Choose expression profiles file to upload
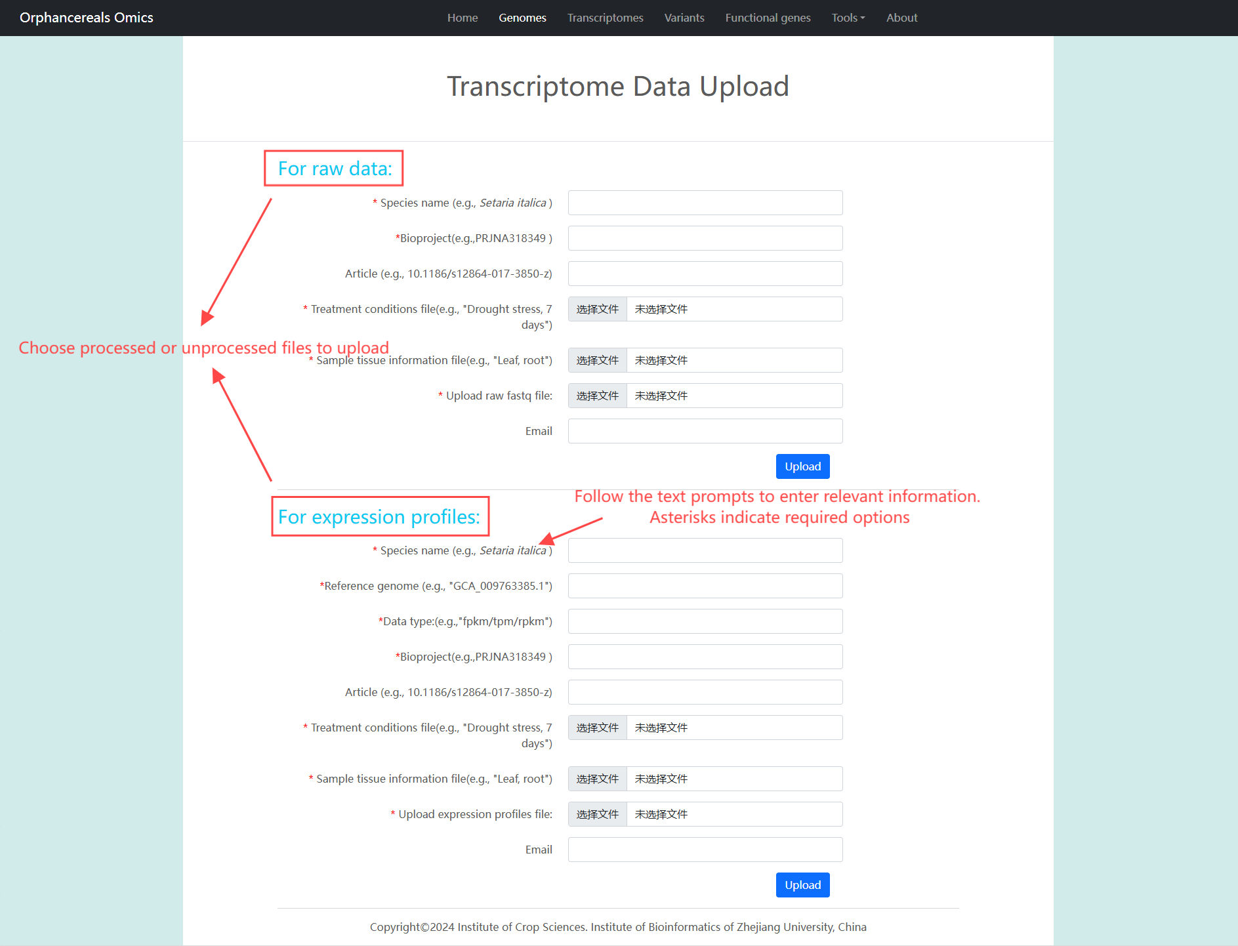This screenshot has height=946, width=1238. (x=598, y=814)
